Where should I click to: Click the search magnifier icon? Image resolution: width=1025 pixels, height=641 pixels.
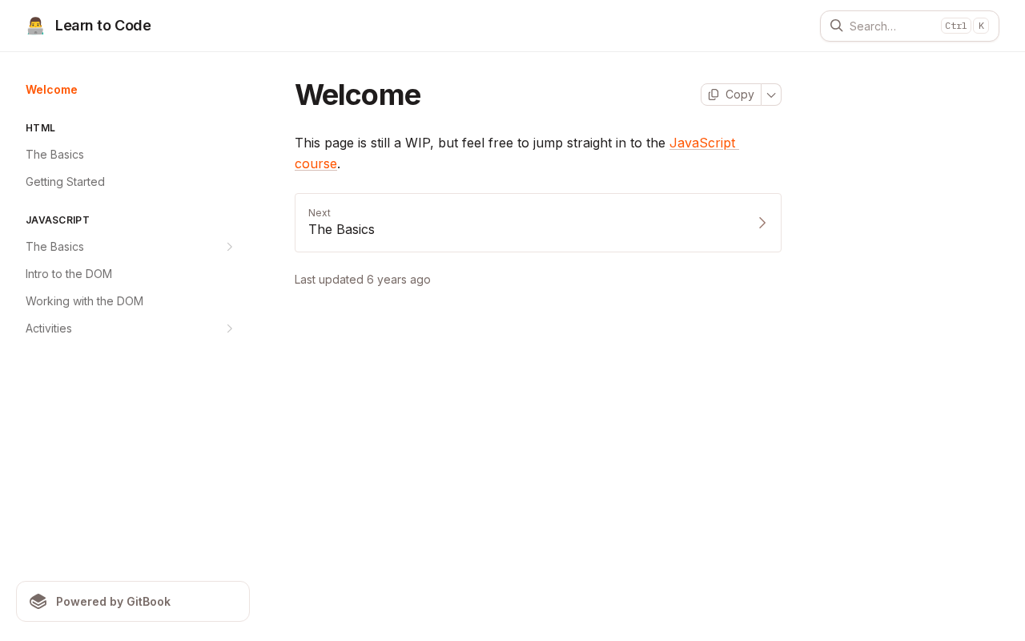[x=836, y=26]
